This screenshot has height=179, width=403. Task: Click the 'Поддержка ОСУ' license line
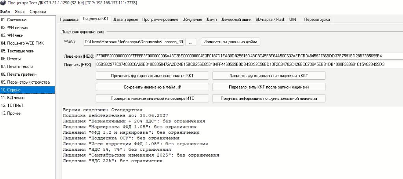[121, 138]
